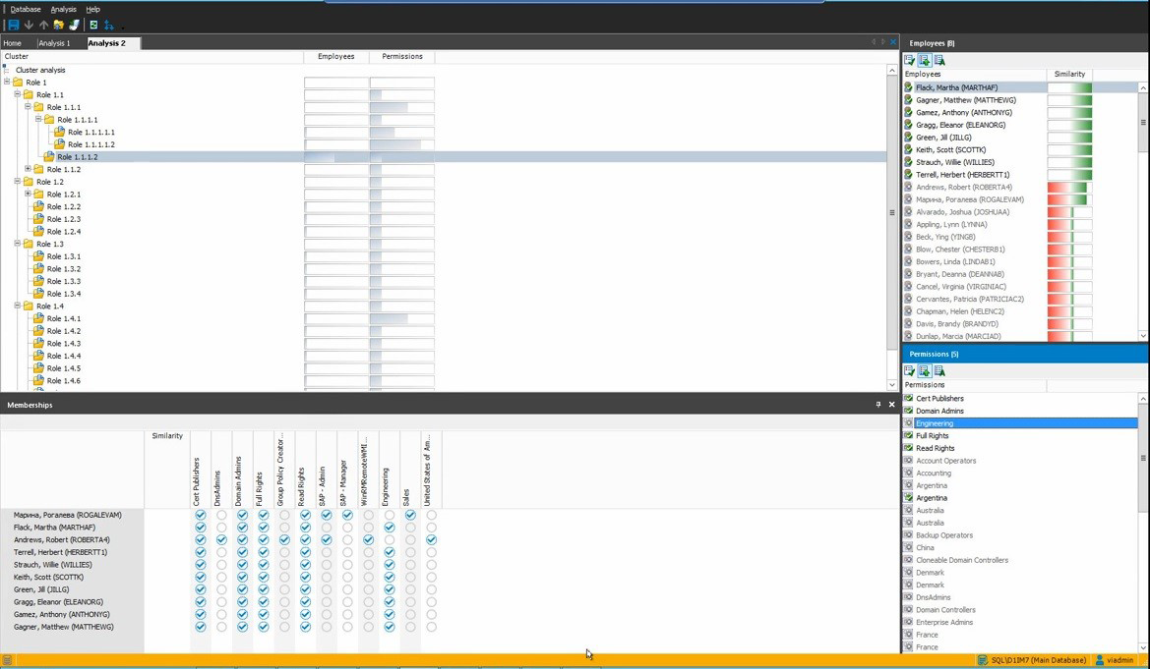Click similarity bar for Flack, Martha

click(1069, 87)
